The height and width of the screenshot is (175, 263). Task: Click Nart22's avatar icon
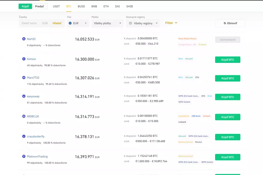click(x=24, y=39)
